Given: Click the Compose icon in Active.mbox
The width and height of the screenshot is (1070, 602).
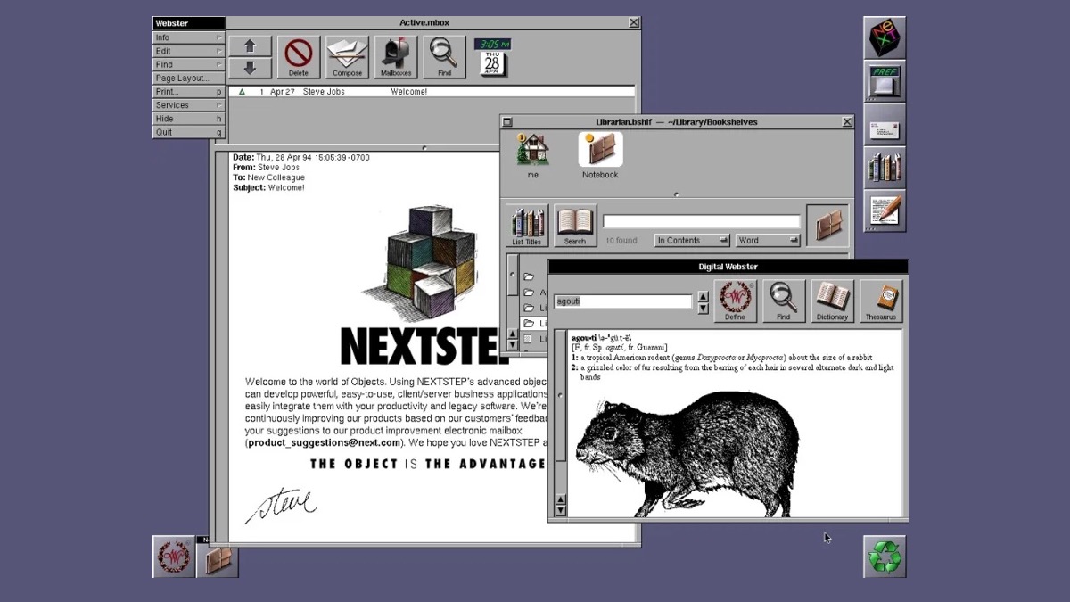Looking at the screenshot, I should tap(347, 57).
